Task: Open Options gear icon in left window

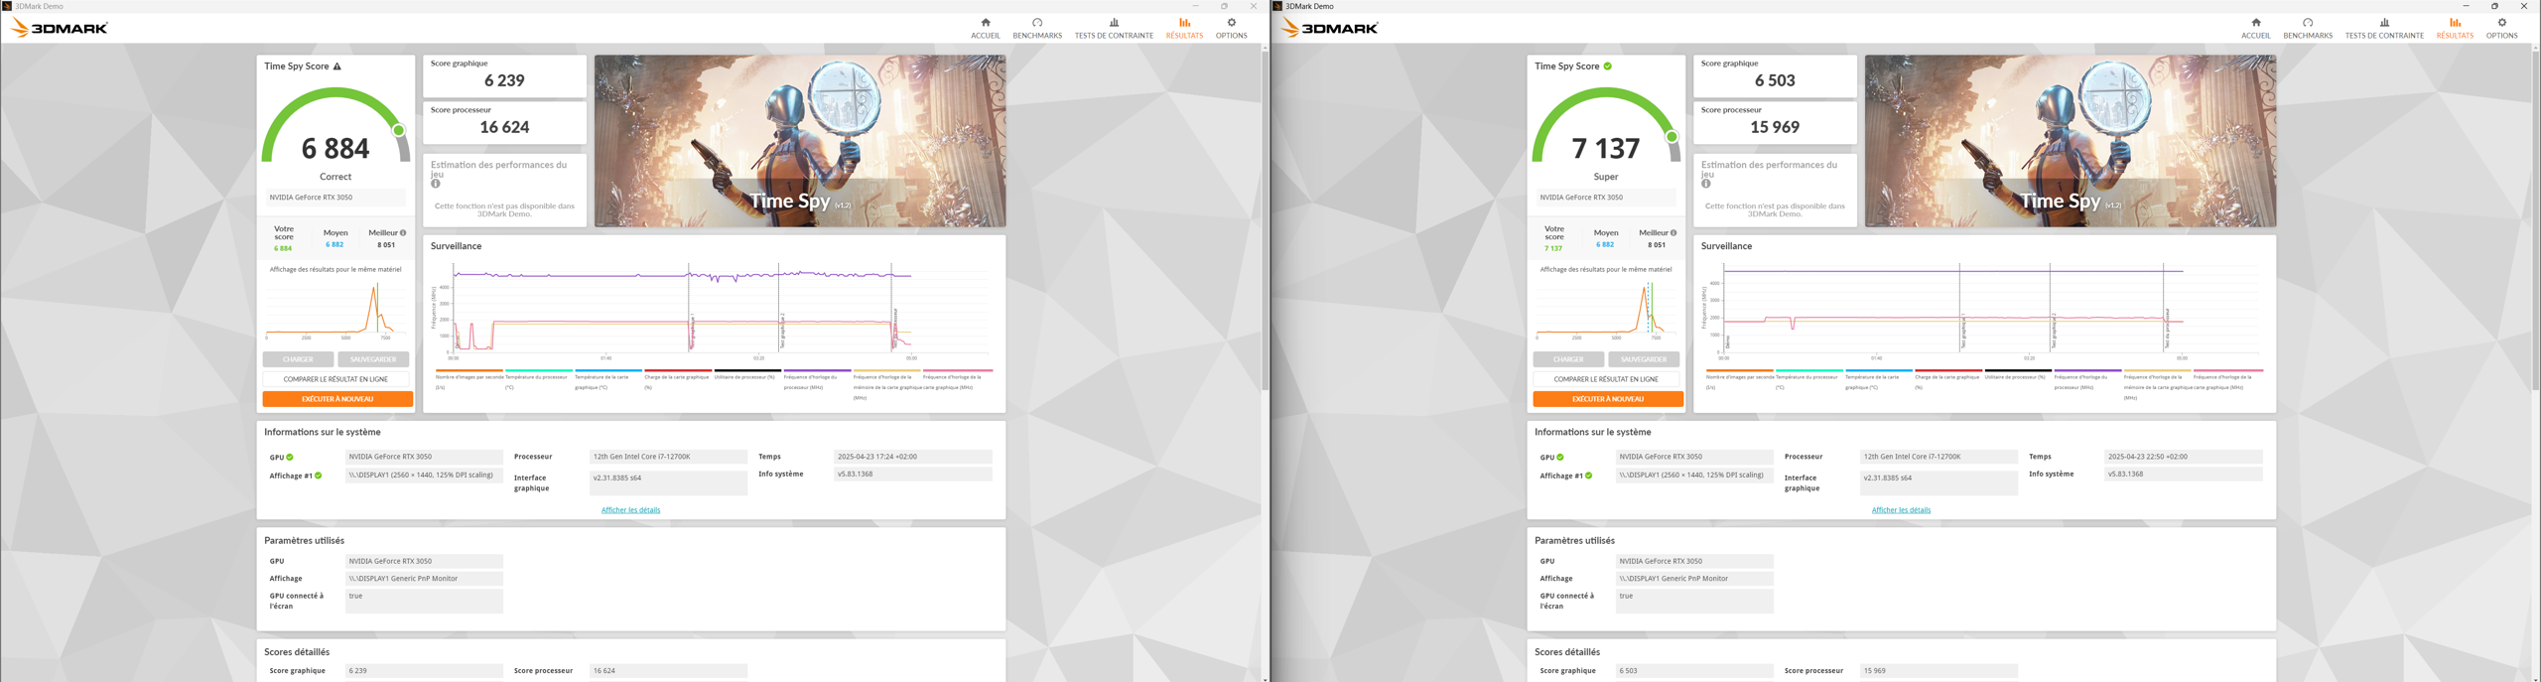Action: click(1232, 23)
